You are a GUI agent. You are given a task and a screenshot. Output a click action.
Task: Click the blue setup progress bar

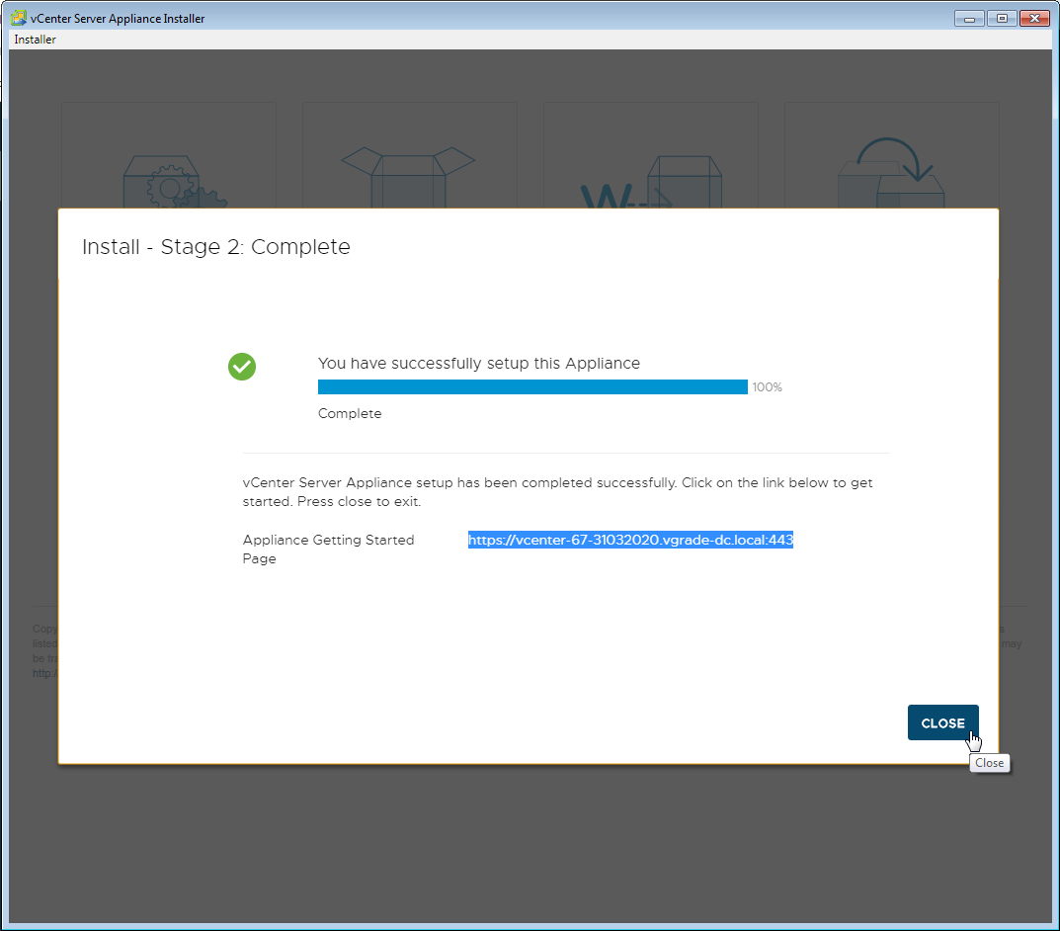coord(532,387)
